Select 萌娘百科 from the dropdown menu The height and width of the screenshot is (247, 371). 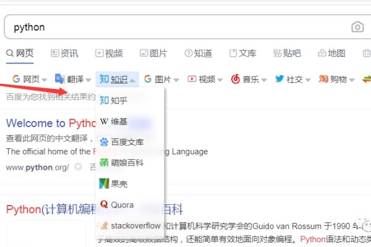(x=130, y=163)
